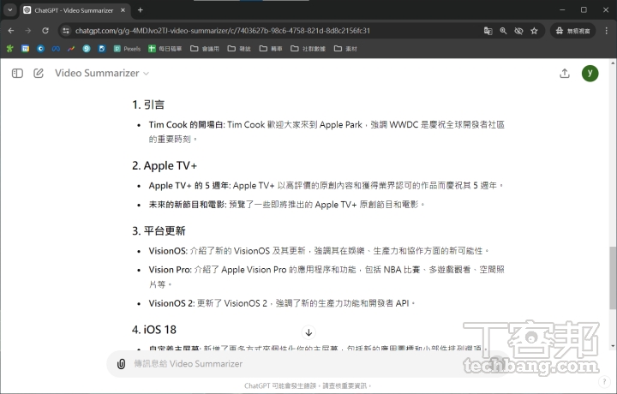617x394 pixels.
Task: Open the teal swirl circle bookmark
Action: pyautogui.click(x=87, y=48)
